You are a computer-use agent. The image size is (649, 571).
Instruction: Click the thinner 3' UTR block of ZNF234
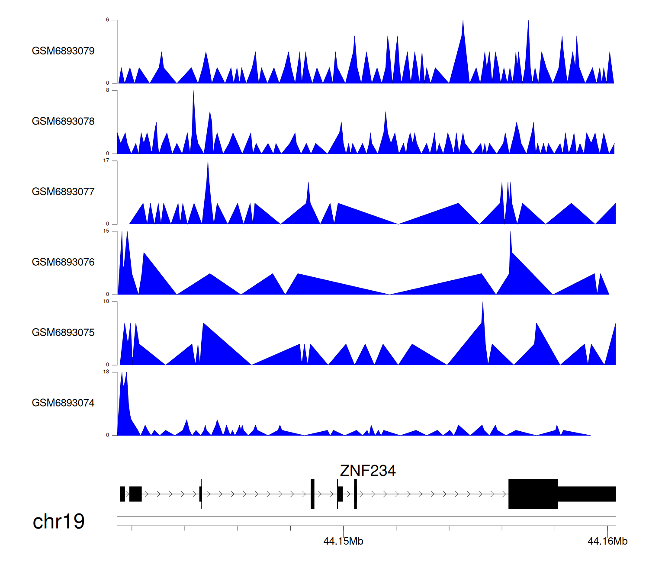tap(587, 494)
